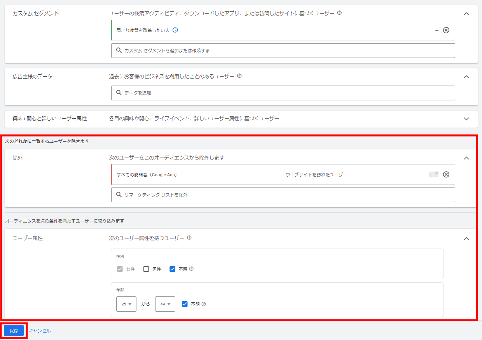Image resolution: width=482 pixels, height=340 pixels.
Task: Remove the 肩こり体質を改善したい人 custom segment
Action: [446, 30]
